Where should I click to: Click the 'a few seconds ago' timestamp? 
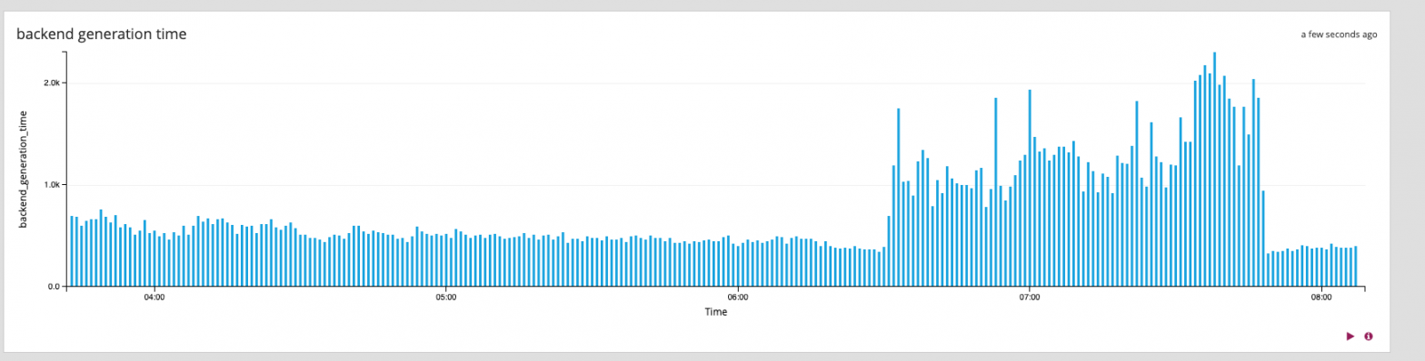[1339, 34]
